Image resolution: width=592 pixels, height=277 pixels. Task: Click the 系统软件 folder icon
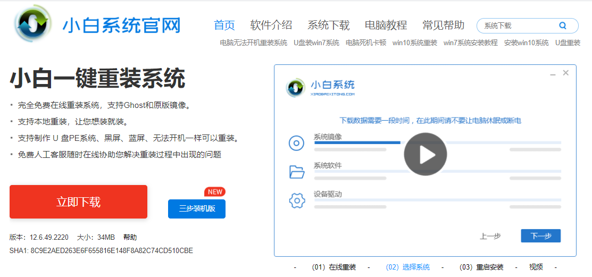(x=296, y=172)
